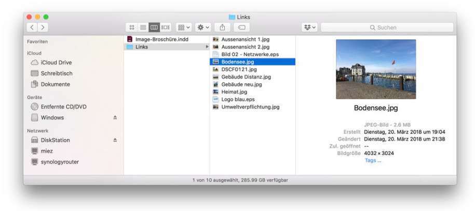Open the arrange-by grid dropdown
The height and width of the screenshot is (211, 475).
click(x=184, y=27)
